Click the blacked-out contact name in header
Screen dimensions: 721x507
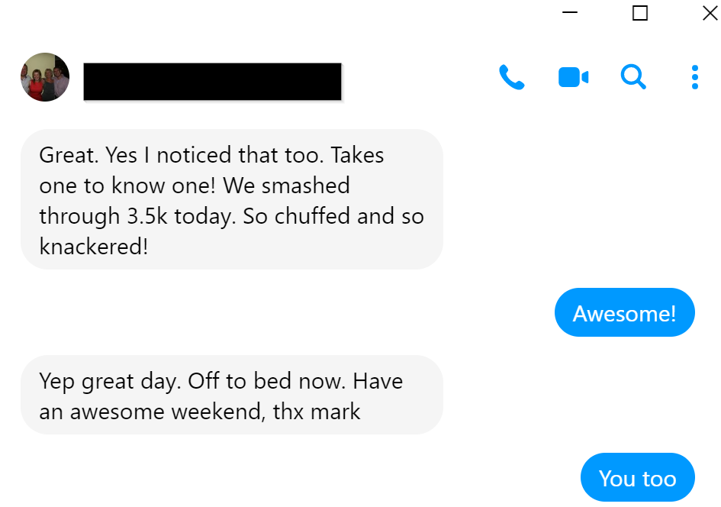pyautogui.click(x=212, y=82)
